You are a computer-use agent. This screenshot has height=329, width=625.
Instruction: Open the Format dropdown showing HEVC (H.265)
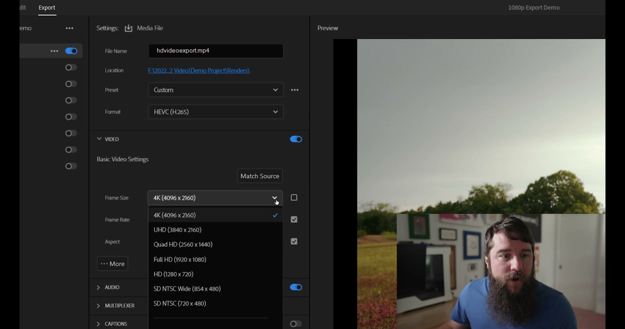(216, 112)
